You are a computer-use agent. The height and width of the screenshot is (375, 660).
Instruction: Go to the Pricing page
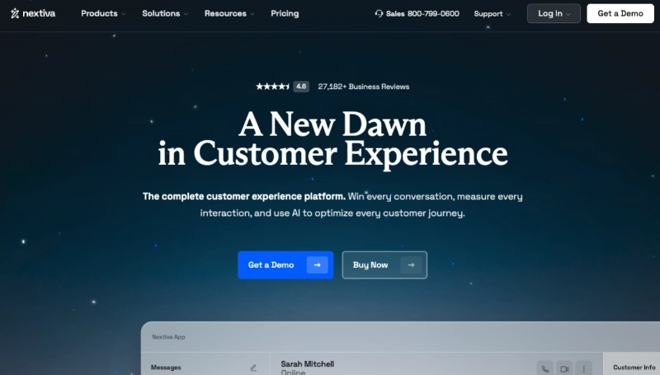click(285, 13)
